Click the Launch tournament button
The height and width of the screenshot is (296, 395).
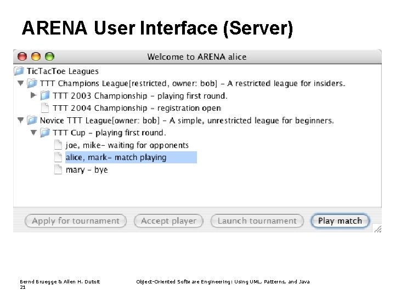(x=257, y=221)
